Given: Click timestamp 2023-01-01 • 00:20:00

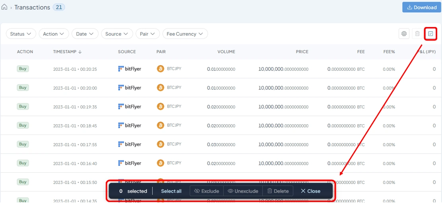Looking at the screenshot, I should 75,88.
